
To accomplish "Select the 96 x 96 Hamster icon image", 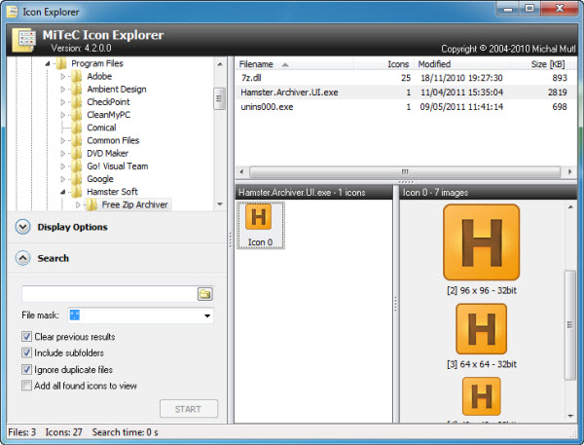I will [x=481, y=243].
